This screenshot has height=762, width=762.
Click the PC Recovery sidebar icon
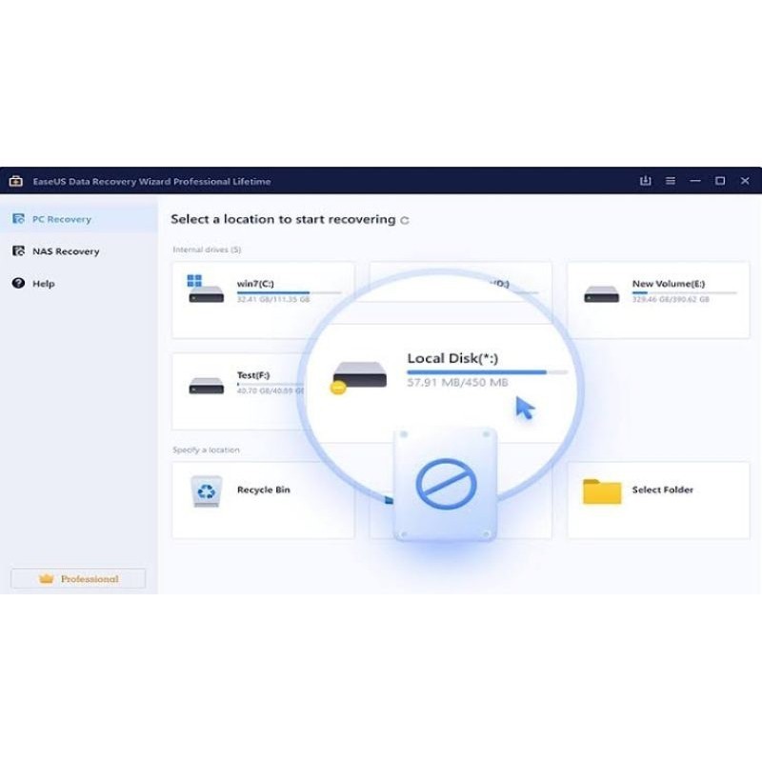pos(18,219)
